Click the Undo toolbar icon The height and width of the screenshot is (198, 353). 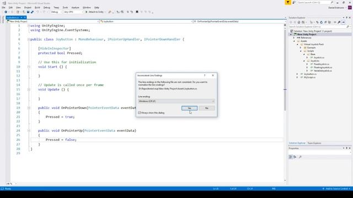(x=38, y=12)
